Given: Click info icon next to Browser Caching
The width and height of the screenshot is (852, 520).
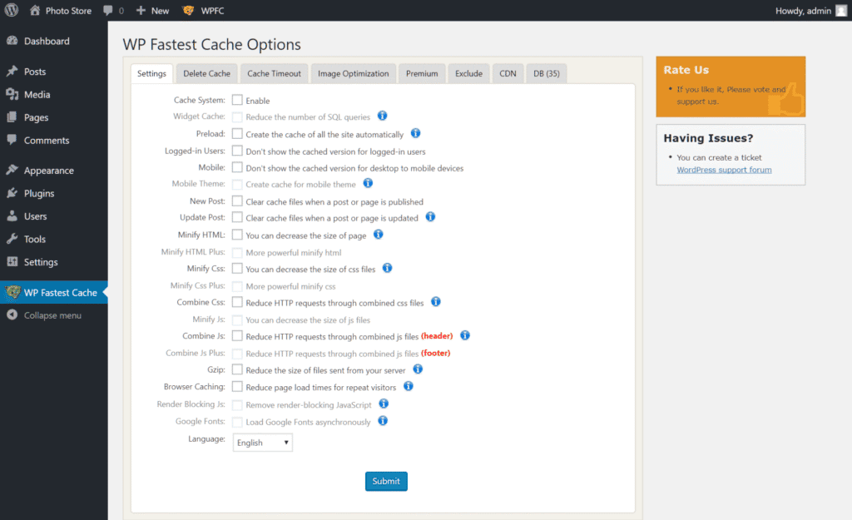Looking at the screenshot, I should 409,386.
